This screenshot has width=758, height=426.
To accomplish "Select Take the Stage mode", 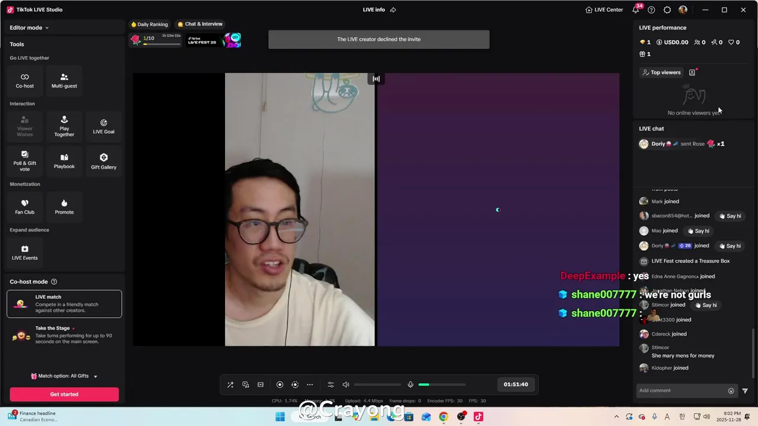I will click(64, 335).
